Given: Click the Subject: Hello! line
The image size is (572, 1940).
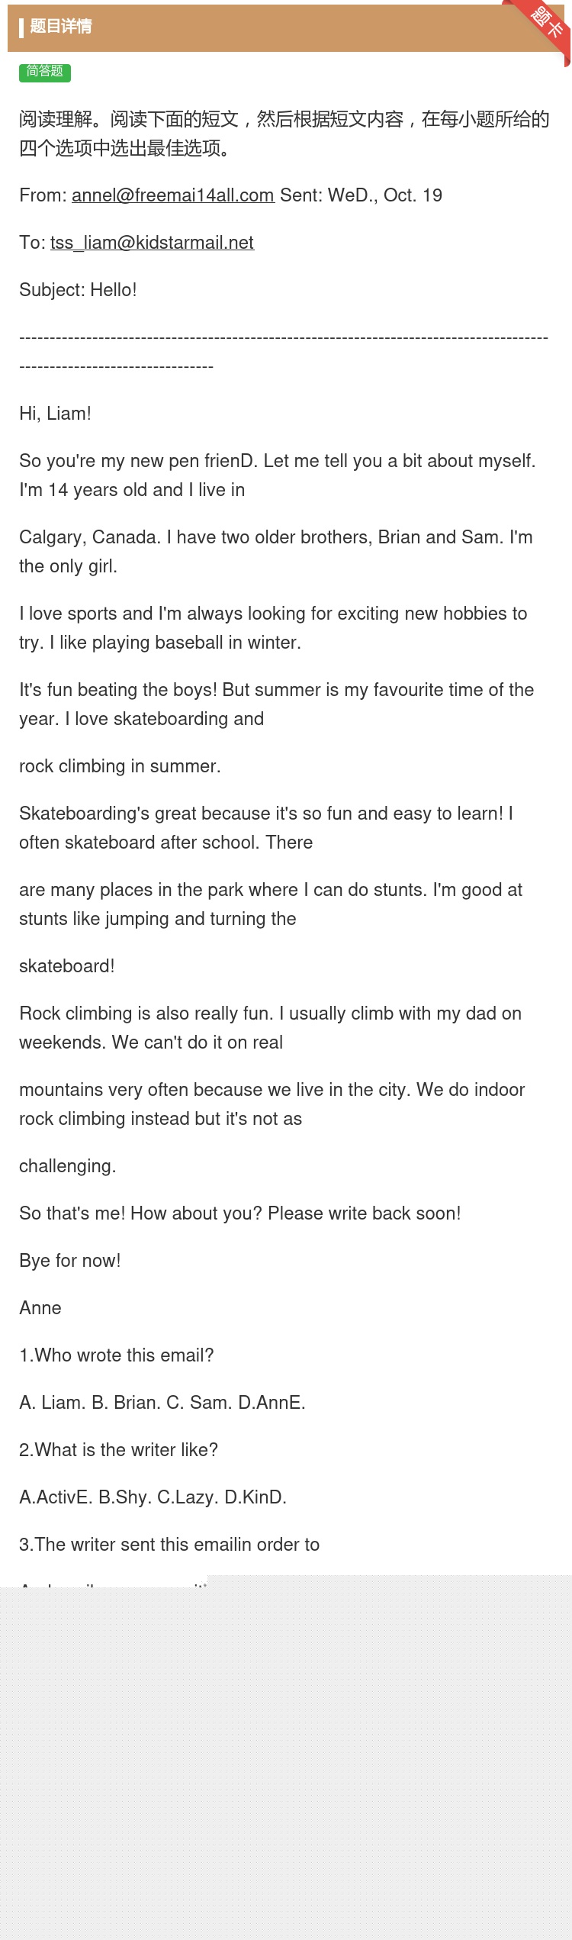Looking at the screenshot, I should [78, 290].
